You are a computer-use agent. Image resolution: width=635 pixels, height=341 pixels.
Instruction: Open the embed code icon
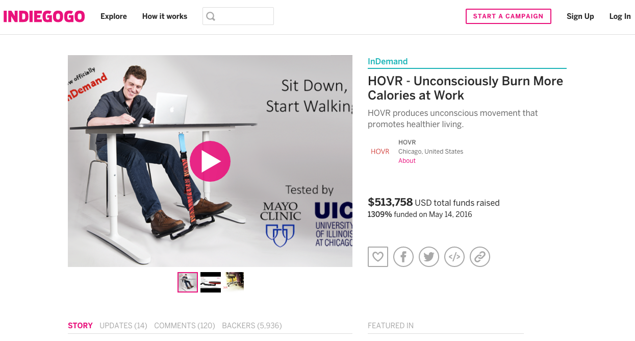tap(454, 257)
